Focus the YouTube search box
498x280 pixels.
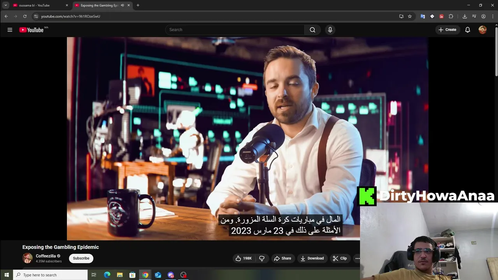click(x=235, y=30)
